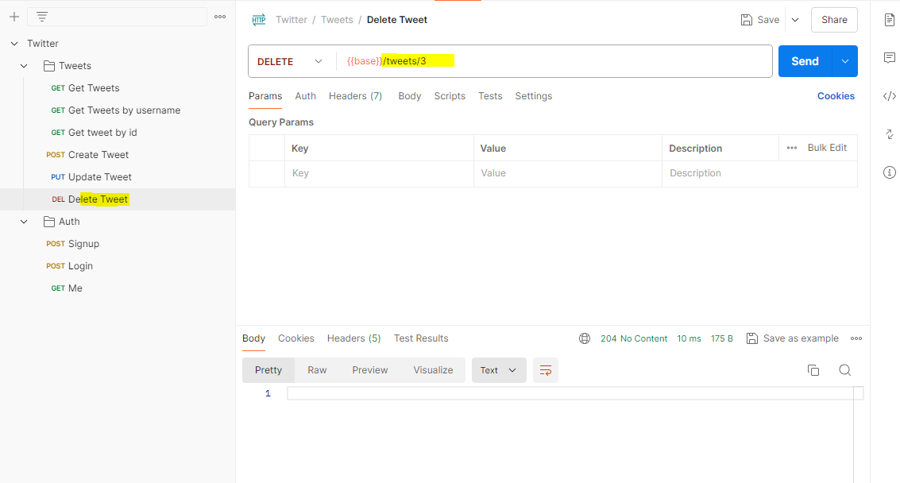Switch to the Params tab
Viewport: 900px width, 483px height.
point(265,96)
